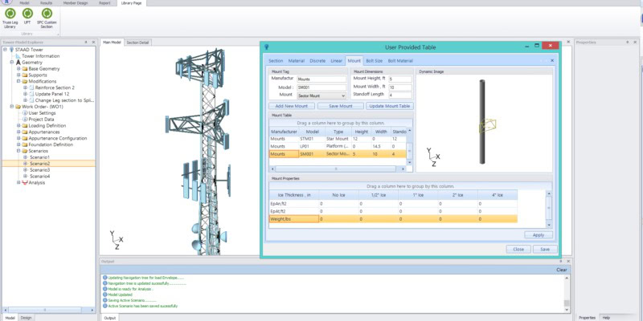Screen dimensions: 643x321
Task: Click the User Settings icon
Action: pyautogui.click(x=25, y=112)
